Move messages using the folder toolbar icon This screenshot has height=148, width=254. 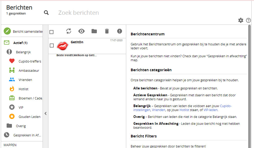tap(94, 31)
